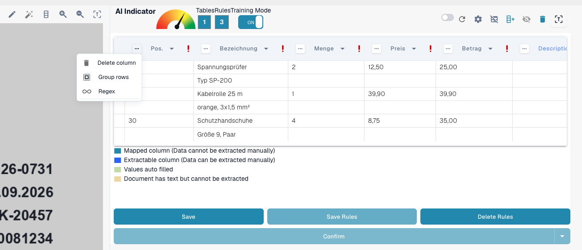Image resolution: width=582 pixels, height=250 pixels.
Task: Click the crossed-out table icon
Action: (x=494, y=19)
